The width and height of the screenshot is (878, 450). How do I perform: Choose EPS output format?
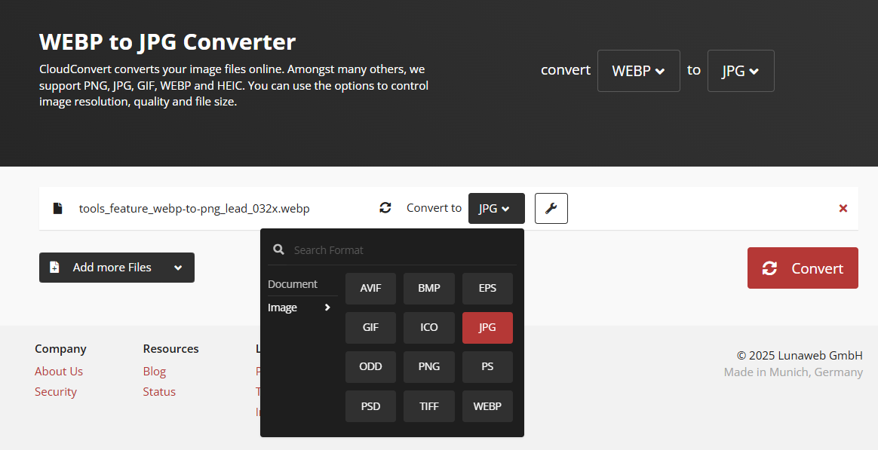487,288
